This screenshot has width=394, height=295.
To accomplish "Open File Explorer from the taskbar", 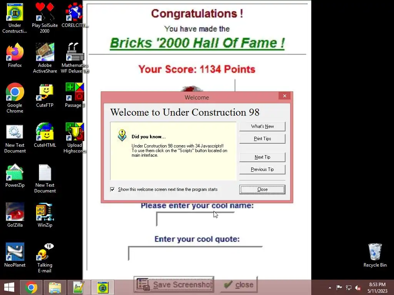I will [55, 287].
